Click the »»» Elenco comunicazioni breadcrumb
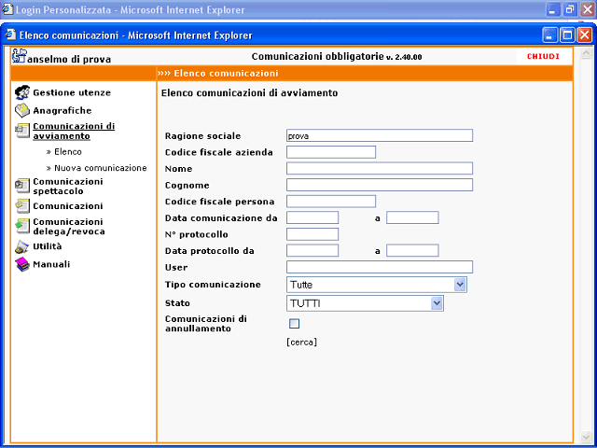This screenshot has width=597, height=448. point(218,73)
